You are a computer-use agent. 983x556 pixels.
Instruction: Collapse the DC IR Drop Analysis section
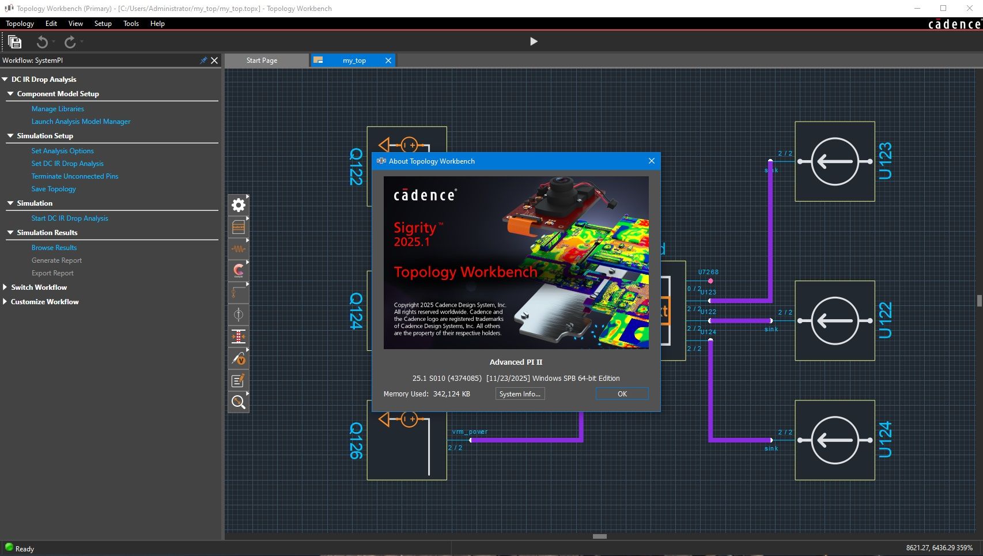point(5,80)
